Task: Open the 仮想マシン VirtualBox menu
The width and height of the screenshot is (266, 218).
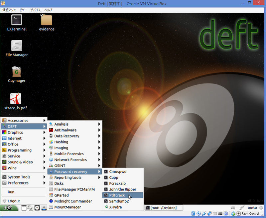Action: [x=9, y=10]
